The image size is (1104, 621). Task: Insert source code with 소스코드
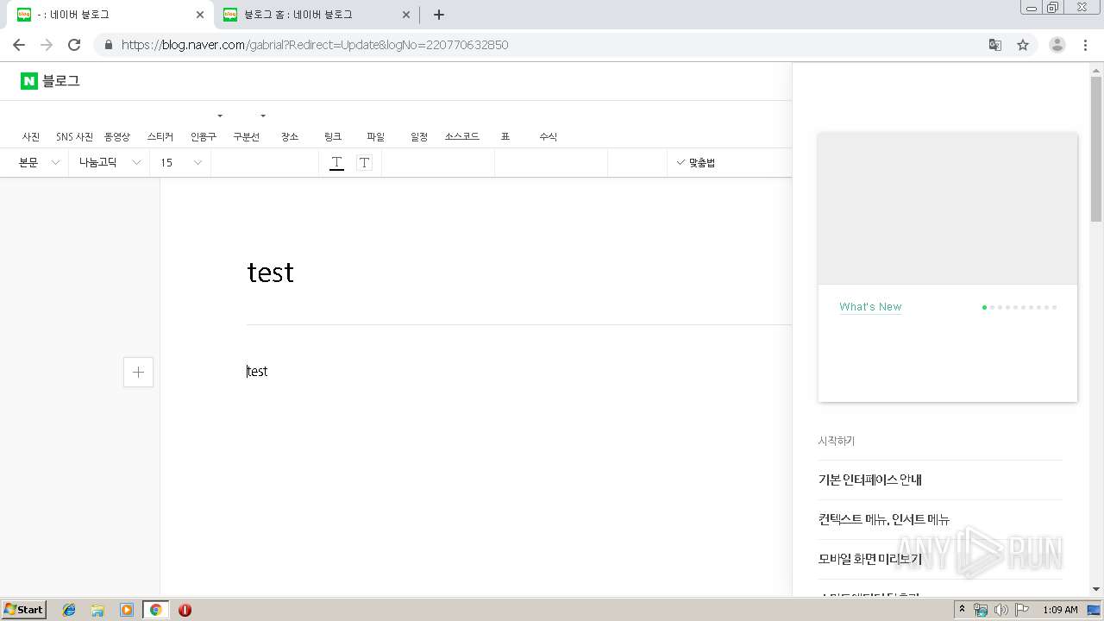coord(462,137)
